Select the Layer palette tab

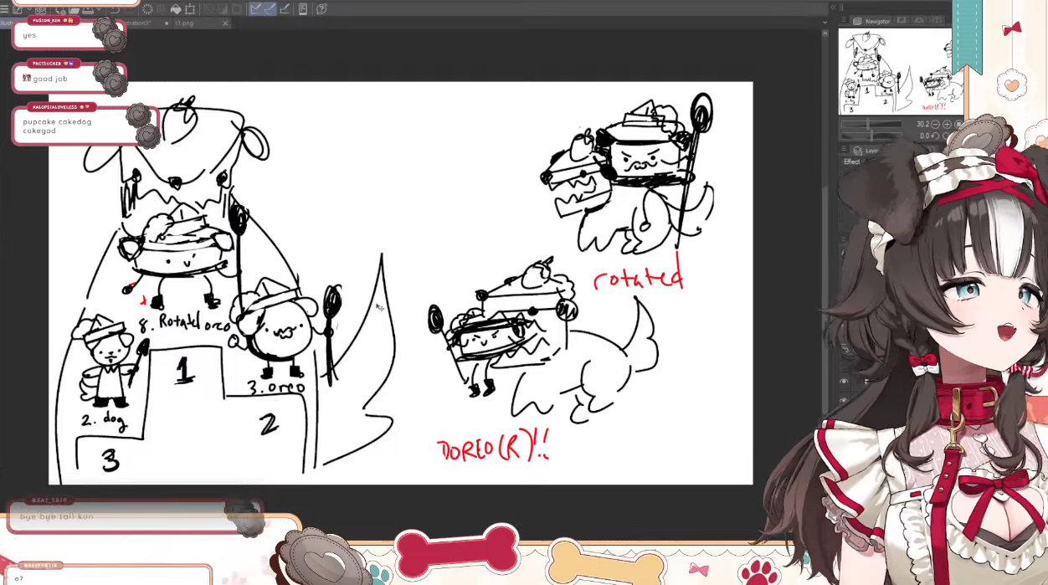pyautogui.click(x=867, y=151)
